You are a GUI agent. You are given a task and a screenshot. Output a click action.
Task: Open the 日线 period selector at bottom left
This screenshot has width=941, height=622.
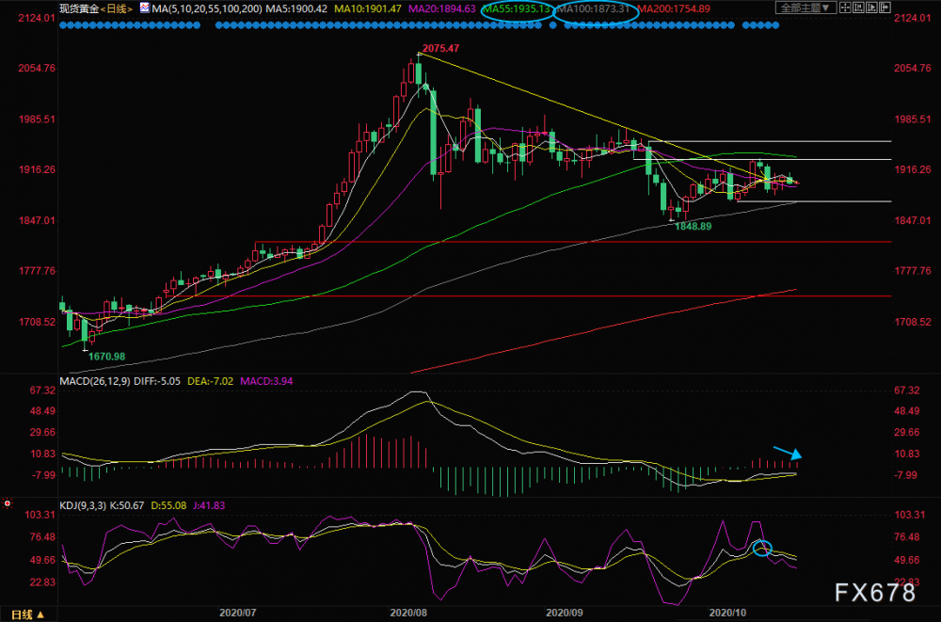pos(27,614)
